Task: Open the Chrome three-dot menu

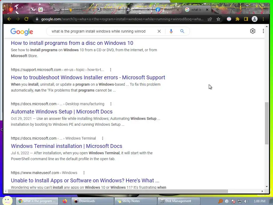Action: coord(263,19)
